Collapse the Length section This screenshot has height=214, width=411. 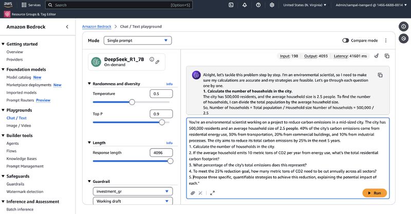[89, 143]
